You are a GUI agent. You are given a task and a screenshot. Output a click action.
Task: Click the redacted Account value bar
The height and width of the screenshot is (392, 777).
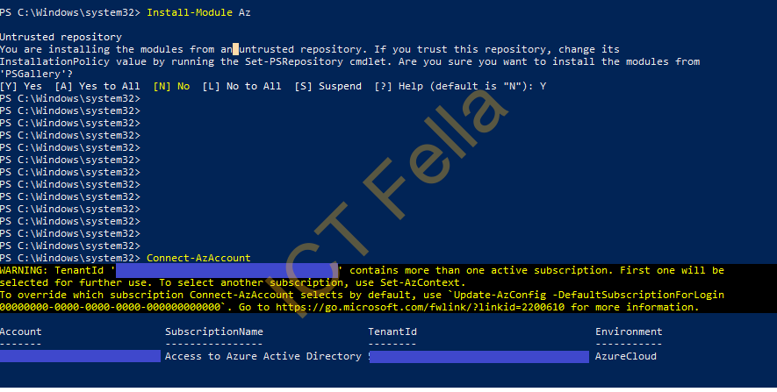click(80, 356)
